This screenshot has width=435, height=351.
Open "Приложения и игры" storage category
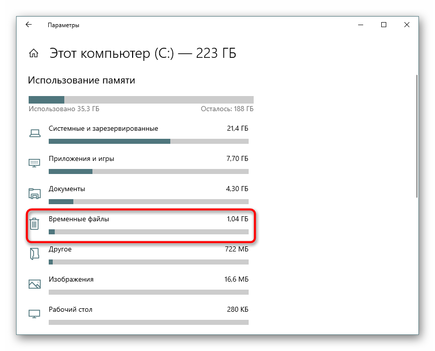[x=81, y=159]
